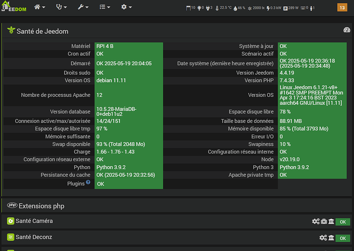Open the gear Settings menu
Screen dimensions: 354x251
click(126, 7)
